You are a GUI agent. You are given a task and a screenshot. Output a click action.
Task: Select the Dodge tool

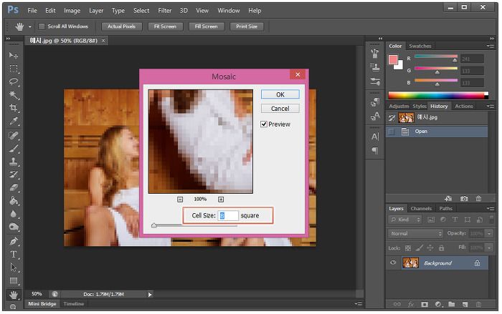pos(14,227)
